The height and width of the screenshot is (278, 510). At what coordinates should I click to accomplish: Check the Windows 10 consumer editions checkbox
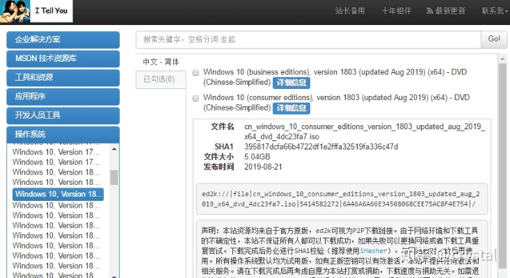click(x=196, y=98)
